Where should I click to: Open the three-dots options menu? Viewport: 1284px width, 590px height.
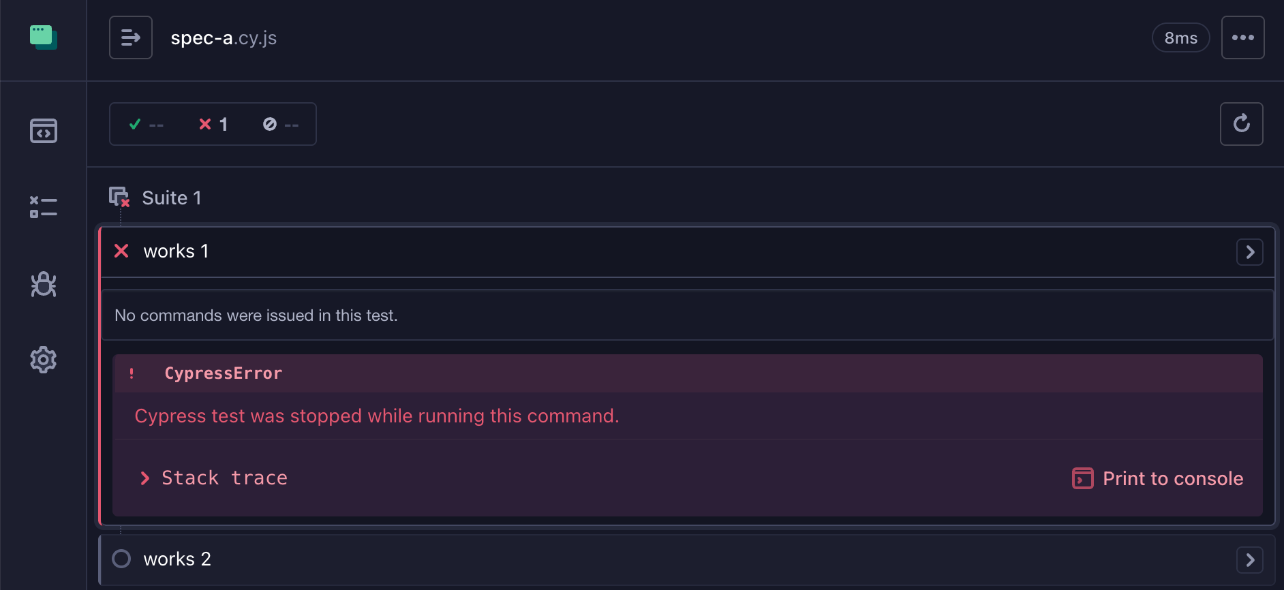(1242, 37)
